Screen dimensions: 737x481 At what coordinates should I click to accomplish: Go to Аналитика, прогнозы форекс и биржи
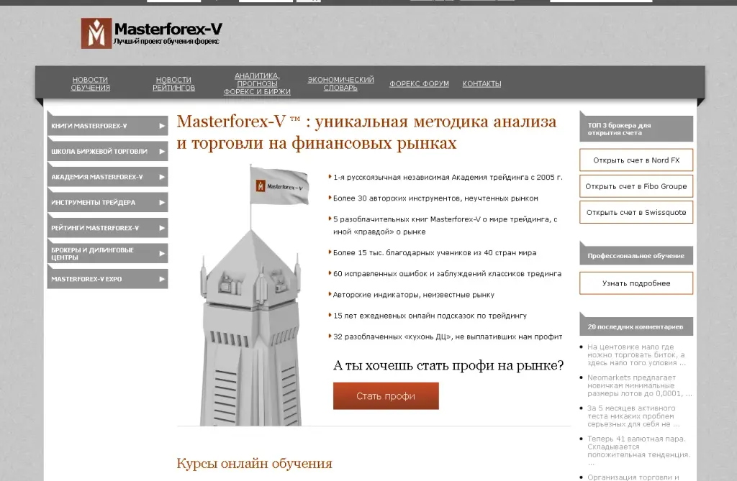coord(257,83)
